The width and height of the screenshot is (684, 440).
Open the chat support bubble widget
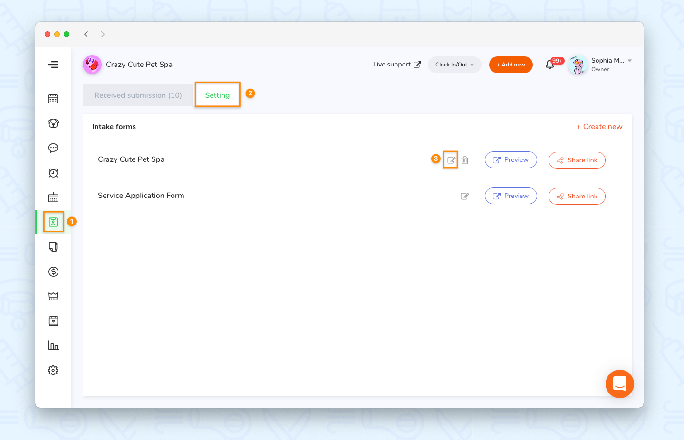(620, 384)
